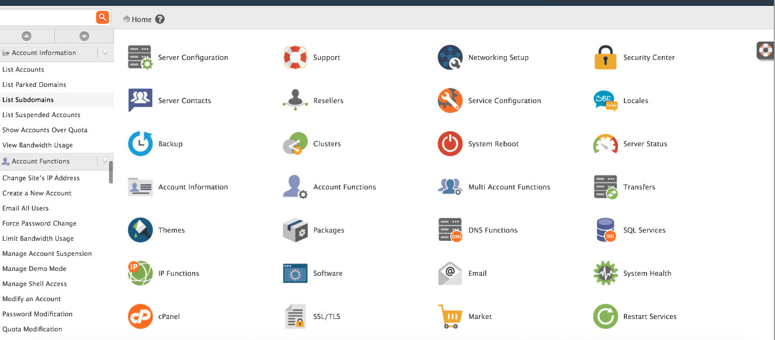Click the Home breadcrumb link
The height and width of the screenshot is (340, 775).
(141, 19)
